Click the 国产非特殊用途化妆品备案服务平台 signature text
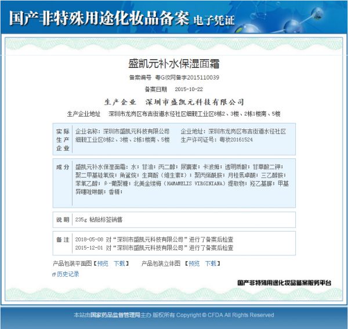 coord(284,283)
